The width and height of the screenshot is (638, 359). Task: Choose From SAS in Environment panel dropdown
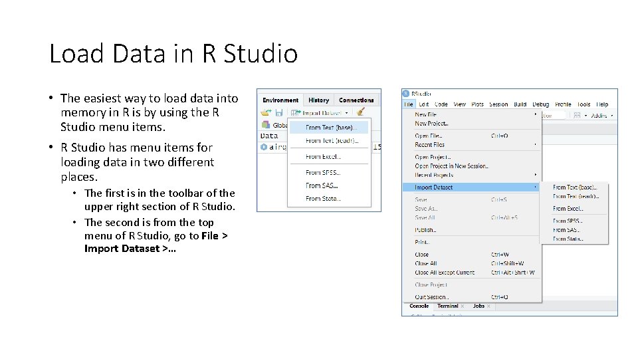329,185
